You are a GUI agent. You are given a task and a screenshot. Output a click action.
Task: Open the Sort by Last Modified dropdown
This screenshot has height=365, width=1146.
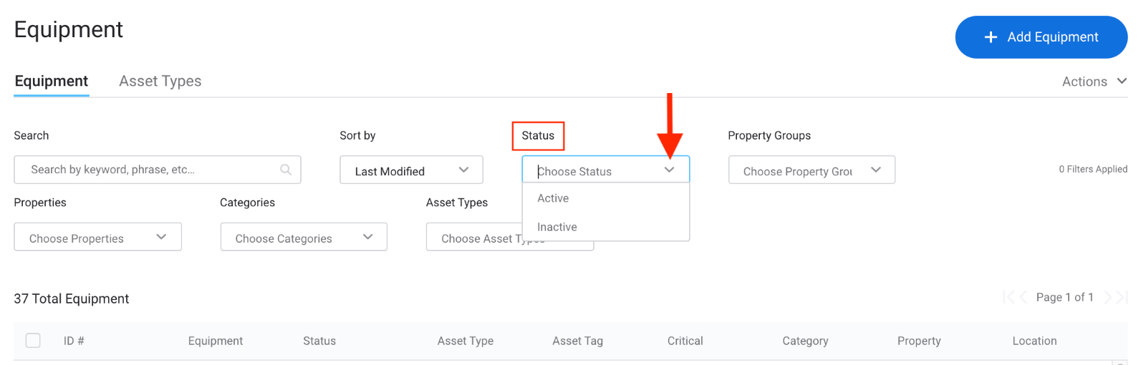(x=411, y=170)
